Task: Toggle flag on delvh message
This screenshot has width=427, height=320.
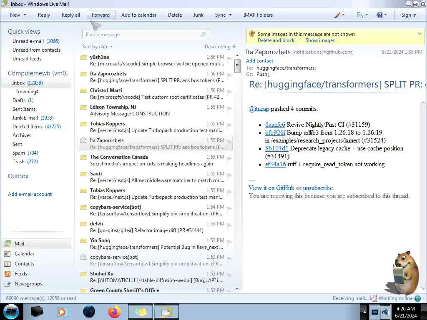Action: click(229, 225)
